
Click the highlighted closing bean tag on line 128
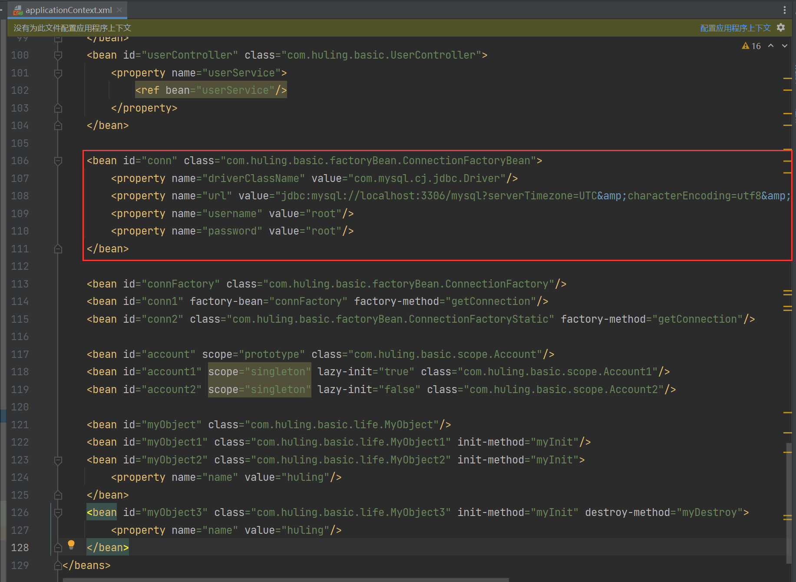pos(108,548)
